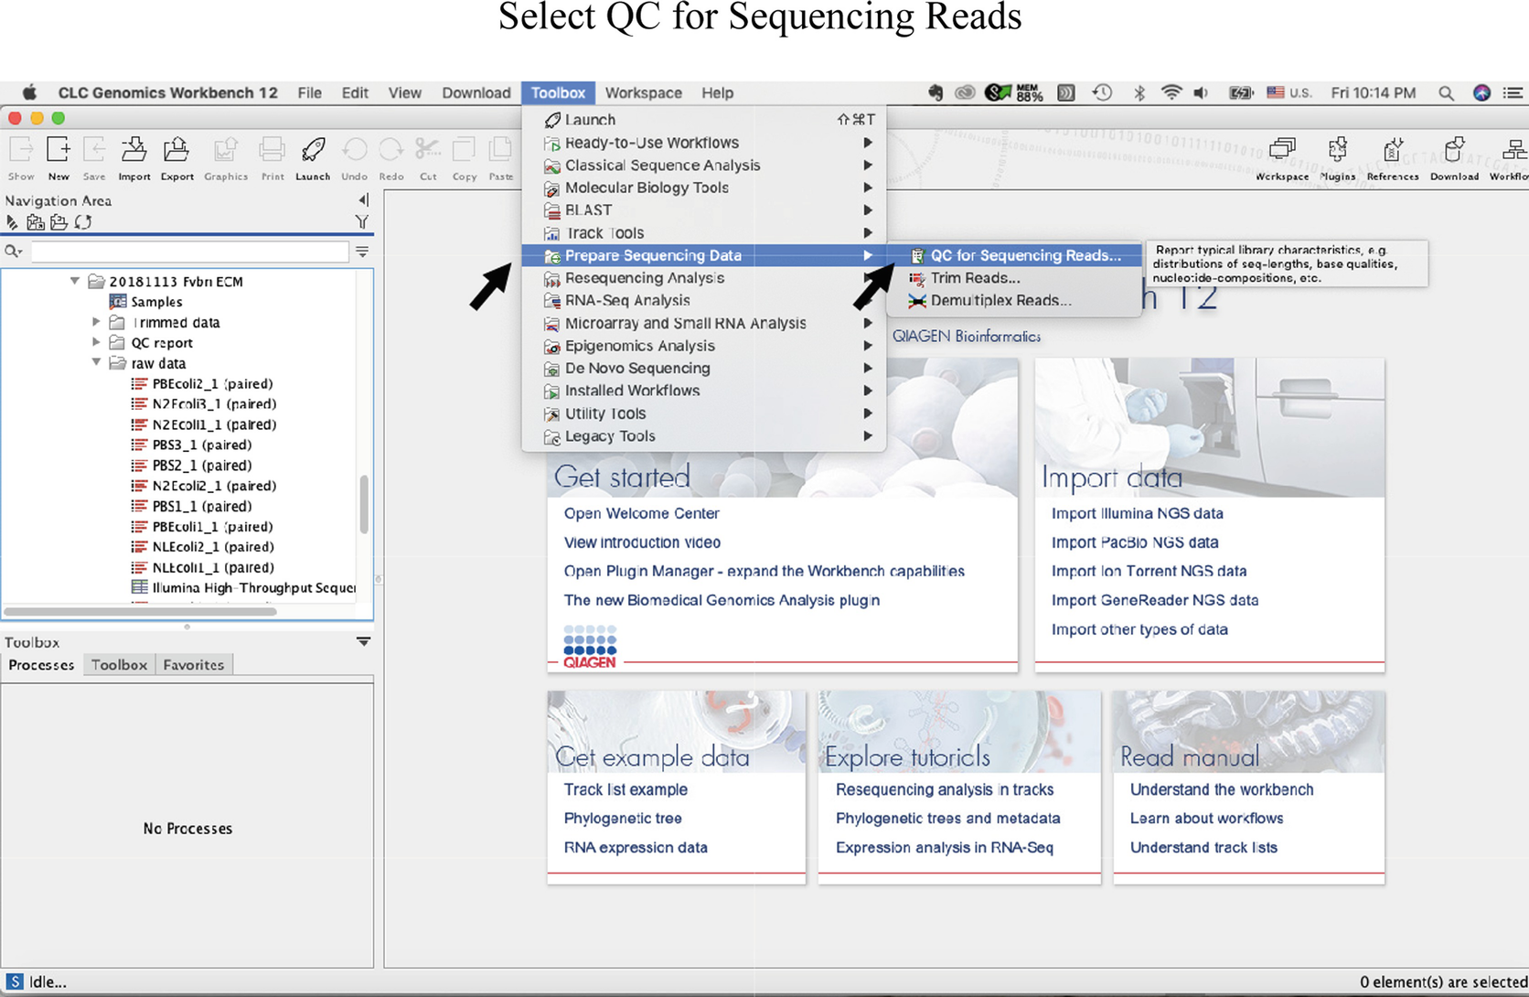
Task: Click Phylogenetic tree example link
Action: tap(623, 819)
